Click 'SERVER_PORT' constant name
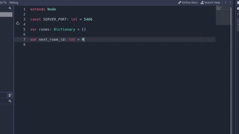Screen dimensions: 239x134 55,19
